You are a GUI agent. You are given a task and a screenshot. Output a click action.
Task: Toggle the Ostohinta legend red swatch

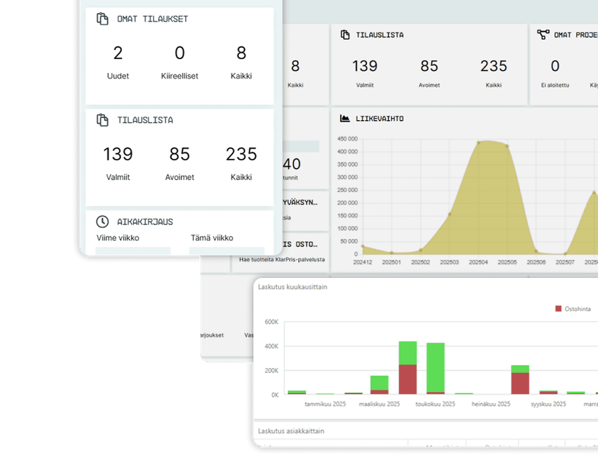click(x=558, y=309)
